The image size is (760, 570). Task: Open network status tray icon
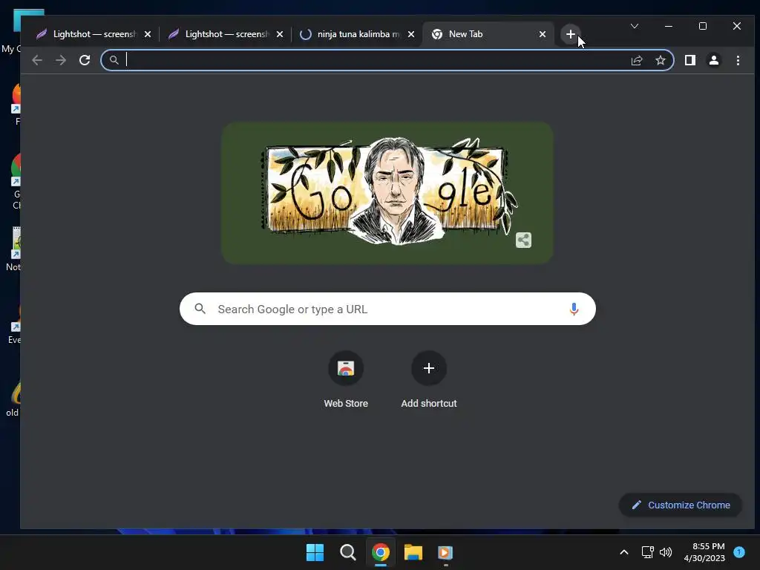tap(647, 552)
